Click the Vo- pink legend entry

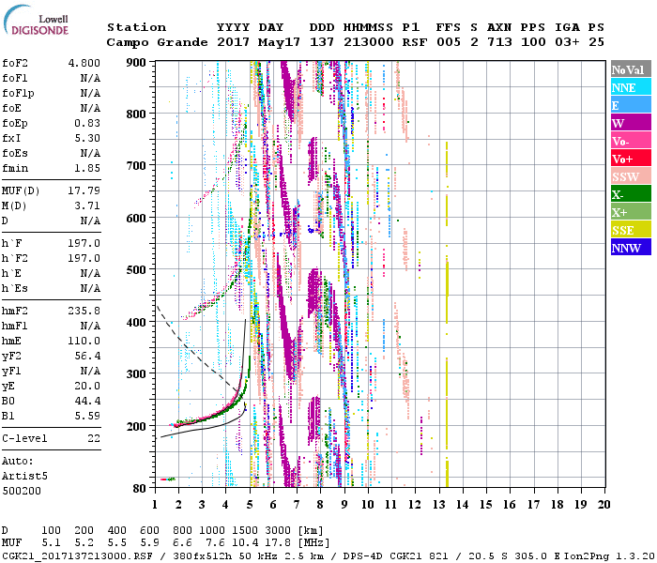[631, 141]
